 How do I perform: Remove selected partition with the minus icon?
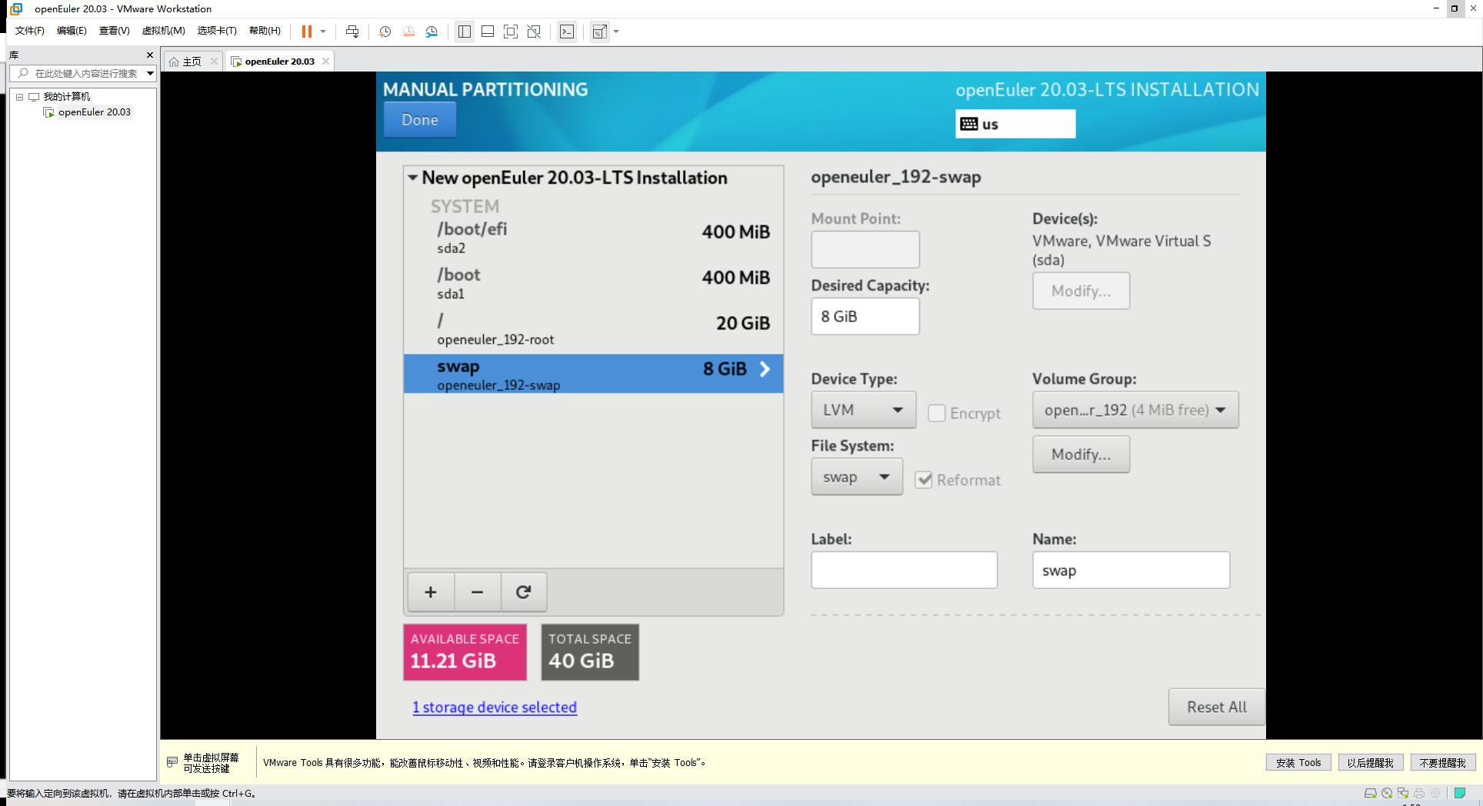[477, 591]
